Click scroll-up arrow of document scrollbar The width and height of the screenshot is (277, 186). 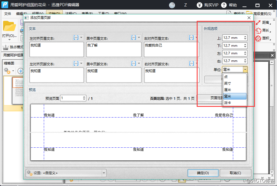coord(272,62)
